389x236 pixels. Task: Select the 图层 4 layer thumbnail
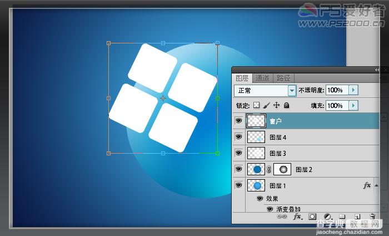256,137
